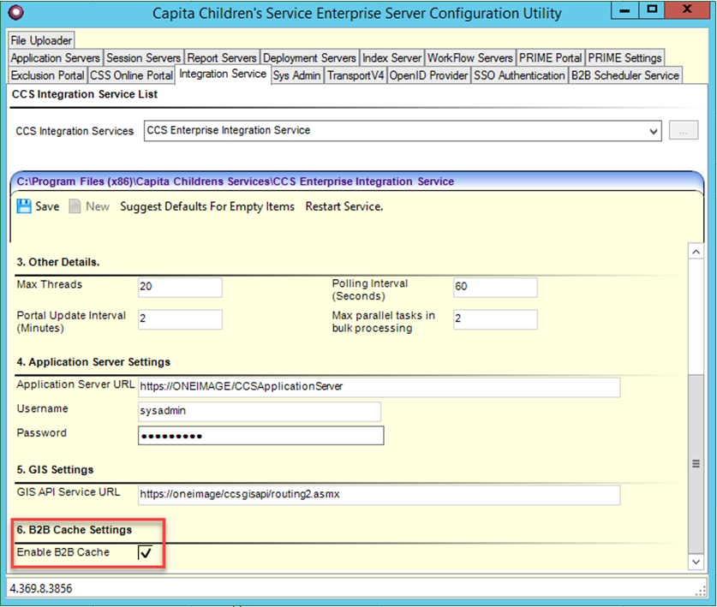The image size is (717, 607).
Task: Open the CSS Online Portal tab
Action: (x=131, y=75)
